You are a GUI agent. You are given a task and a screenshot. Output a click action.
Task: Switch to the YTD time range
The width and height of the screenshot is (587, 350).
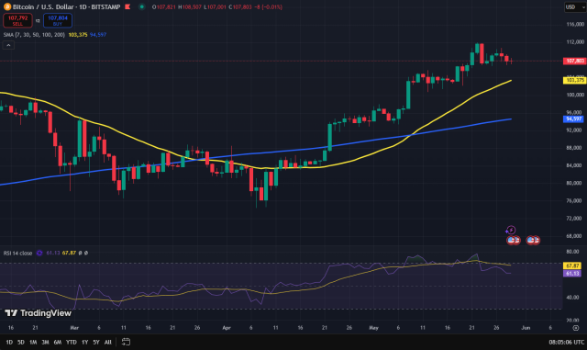pyautogui.click(x=72, y=342)
